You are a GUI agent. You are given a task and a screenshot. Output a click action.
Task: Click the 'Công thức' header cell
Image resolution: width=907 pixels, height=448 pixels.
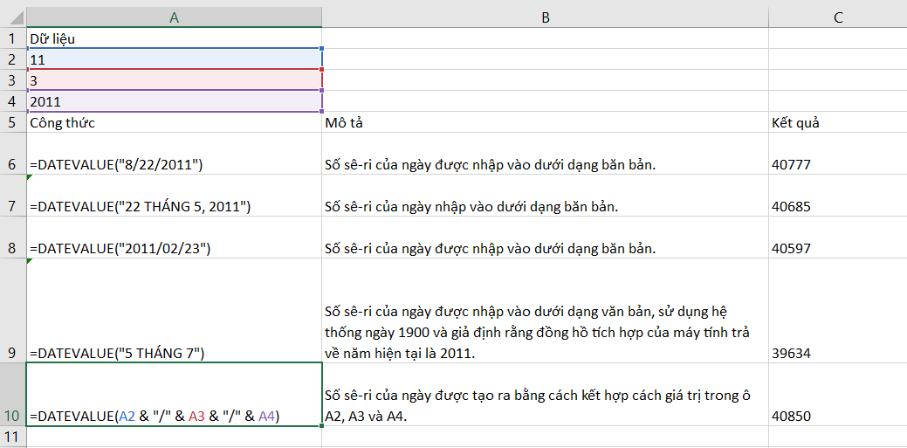coord(174,122)
